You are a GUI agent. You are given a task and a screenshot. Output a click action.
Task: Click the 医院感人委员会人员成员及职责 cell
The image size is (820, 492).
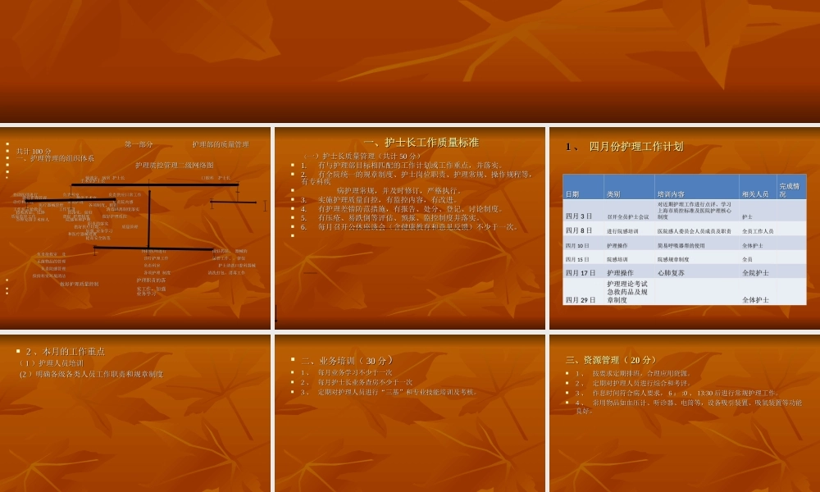pyautogui.click(x=695, y=230)
